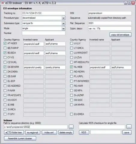This screenshot has width=136, height=144.
Task: Open the Submission type dropdown arrow
Action: click(x=63, y=23)
